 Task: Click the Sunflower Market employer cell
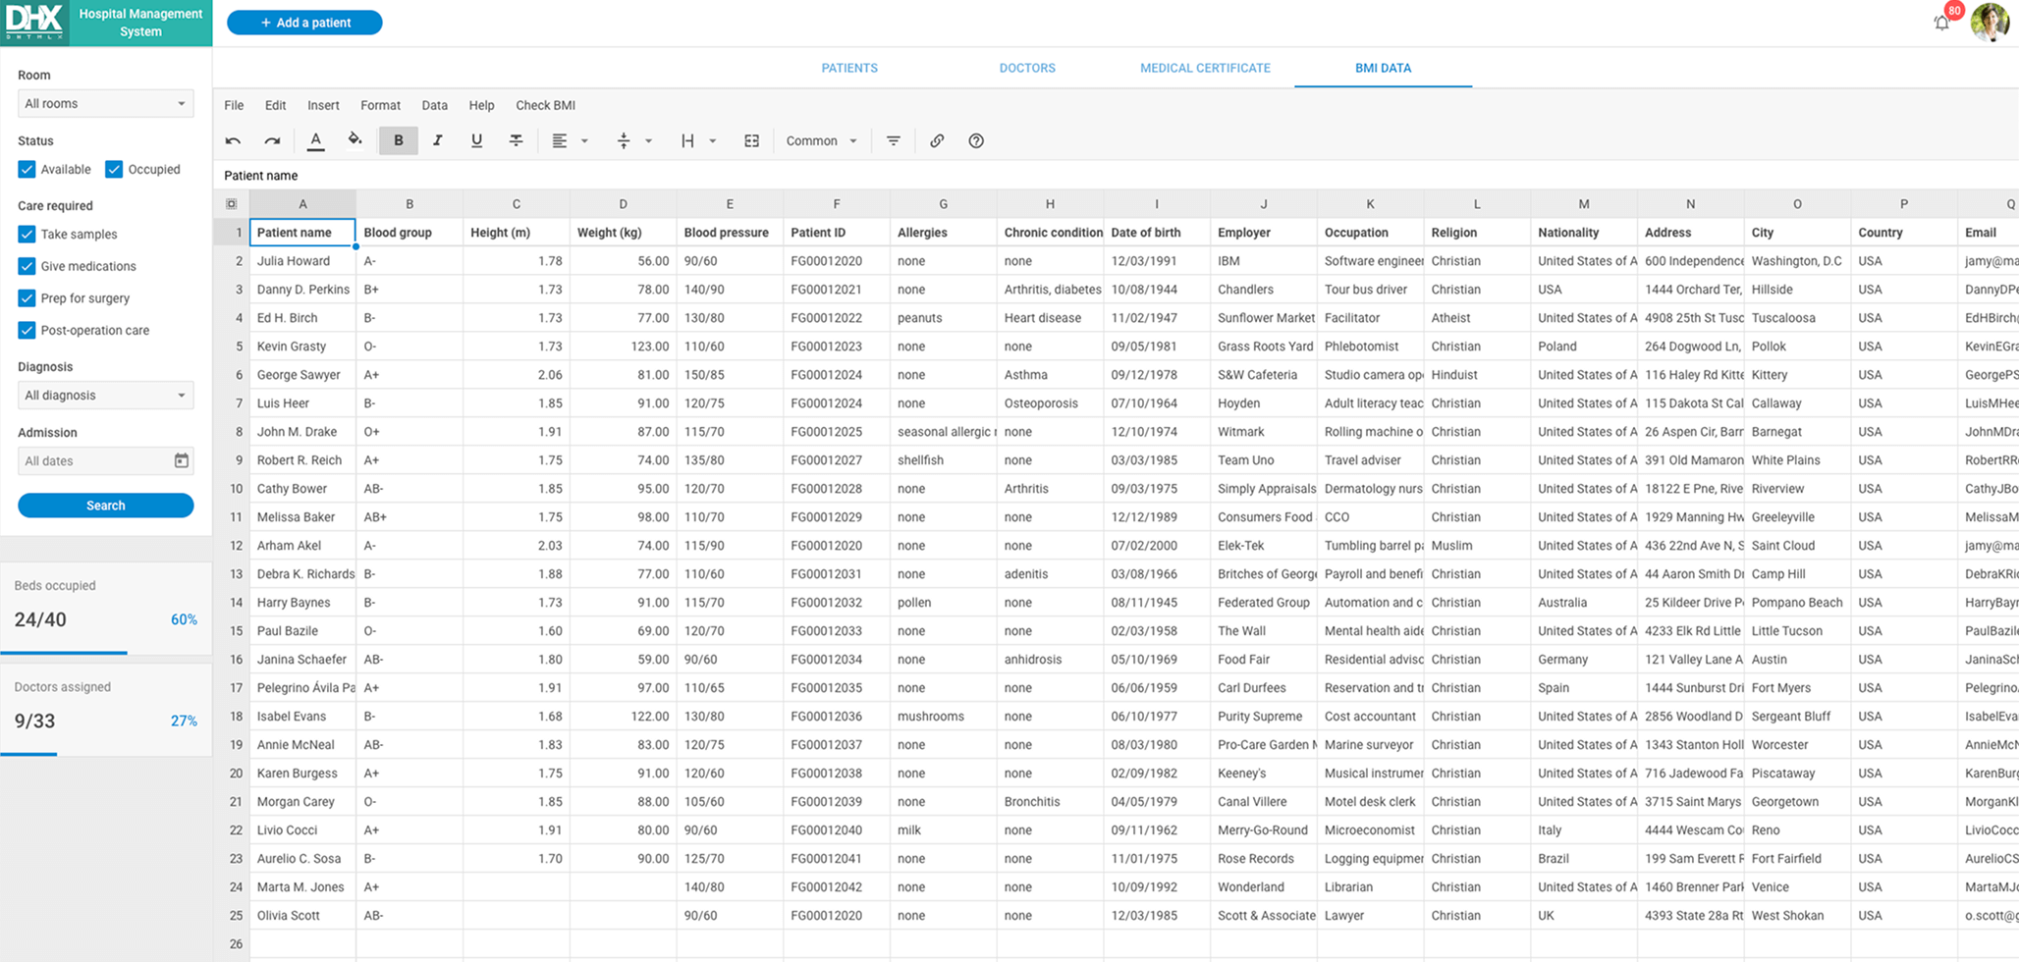[x=1264, y=318]
